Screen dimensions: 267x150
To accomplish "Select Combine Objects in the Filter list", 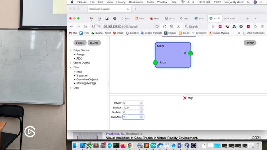I will pos(87,80).
